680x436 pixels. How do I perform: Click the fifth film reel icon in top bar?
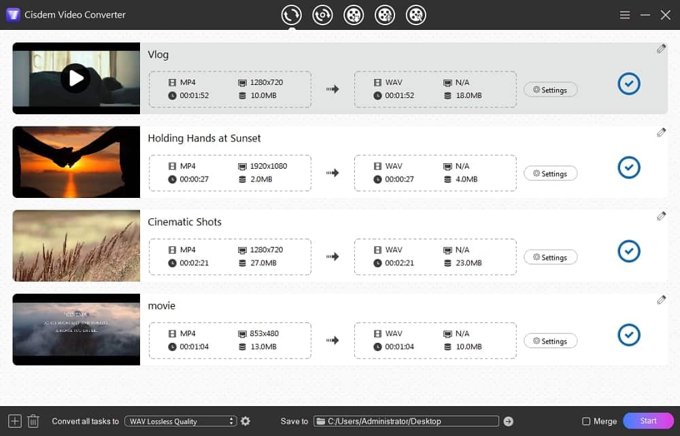416,14
